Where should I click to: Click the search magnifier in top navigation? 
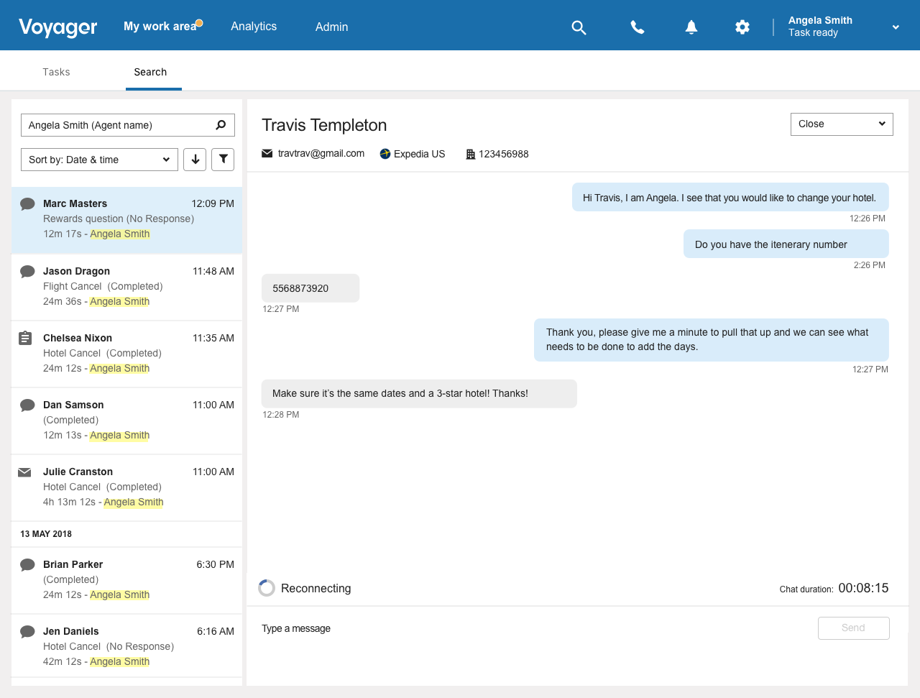(579, 27)
